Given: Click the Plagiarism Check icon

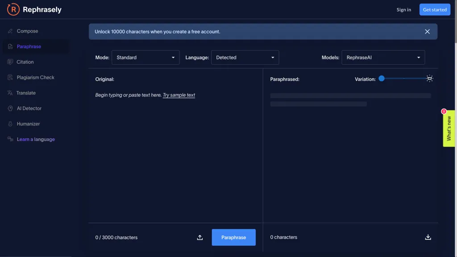Looking at the screenshot, I should pyautogui.click(x=10, y=78).
